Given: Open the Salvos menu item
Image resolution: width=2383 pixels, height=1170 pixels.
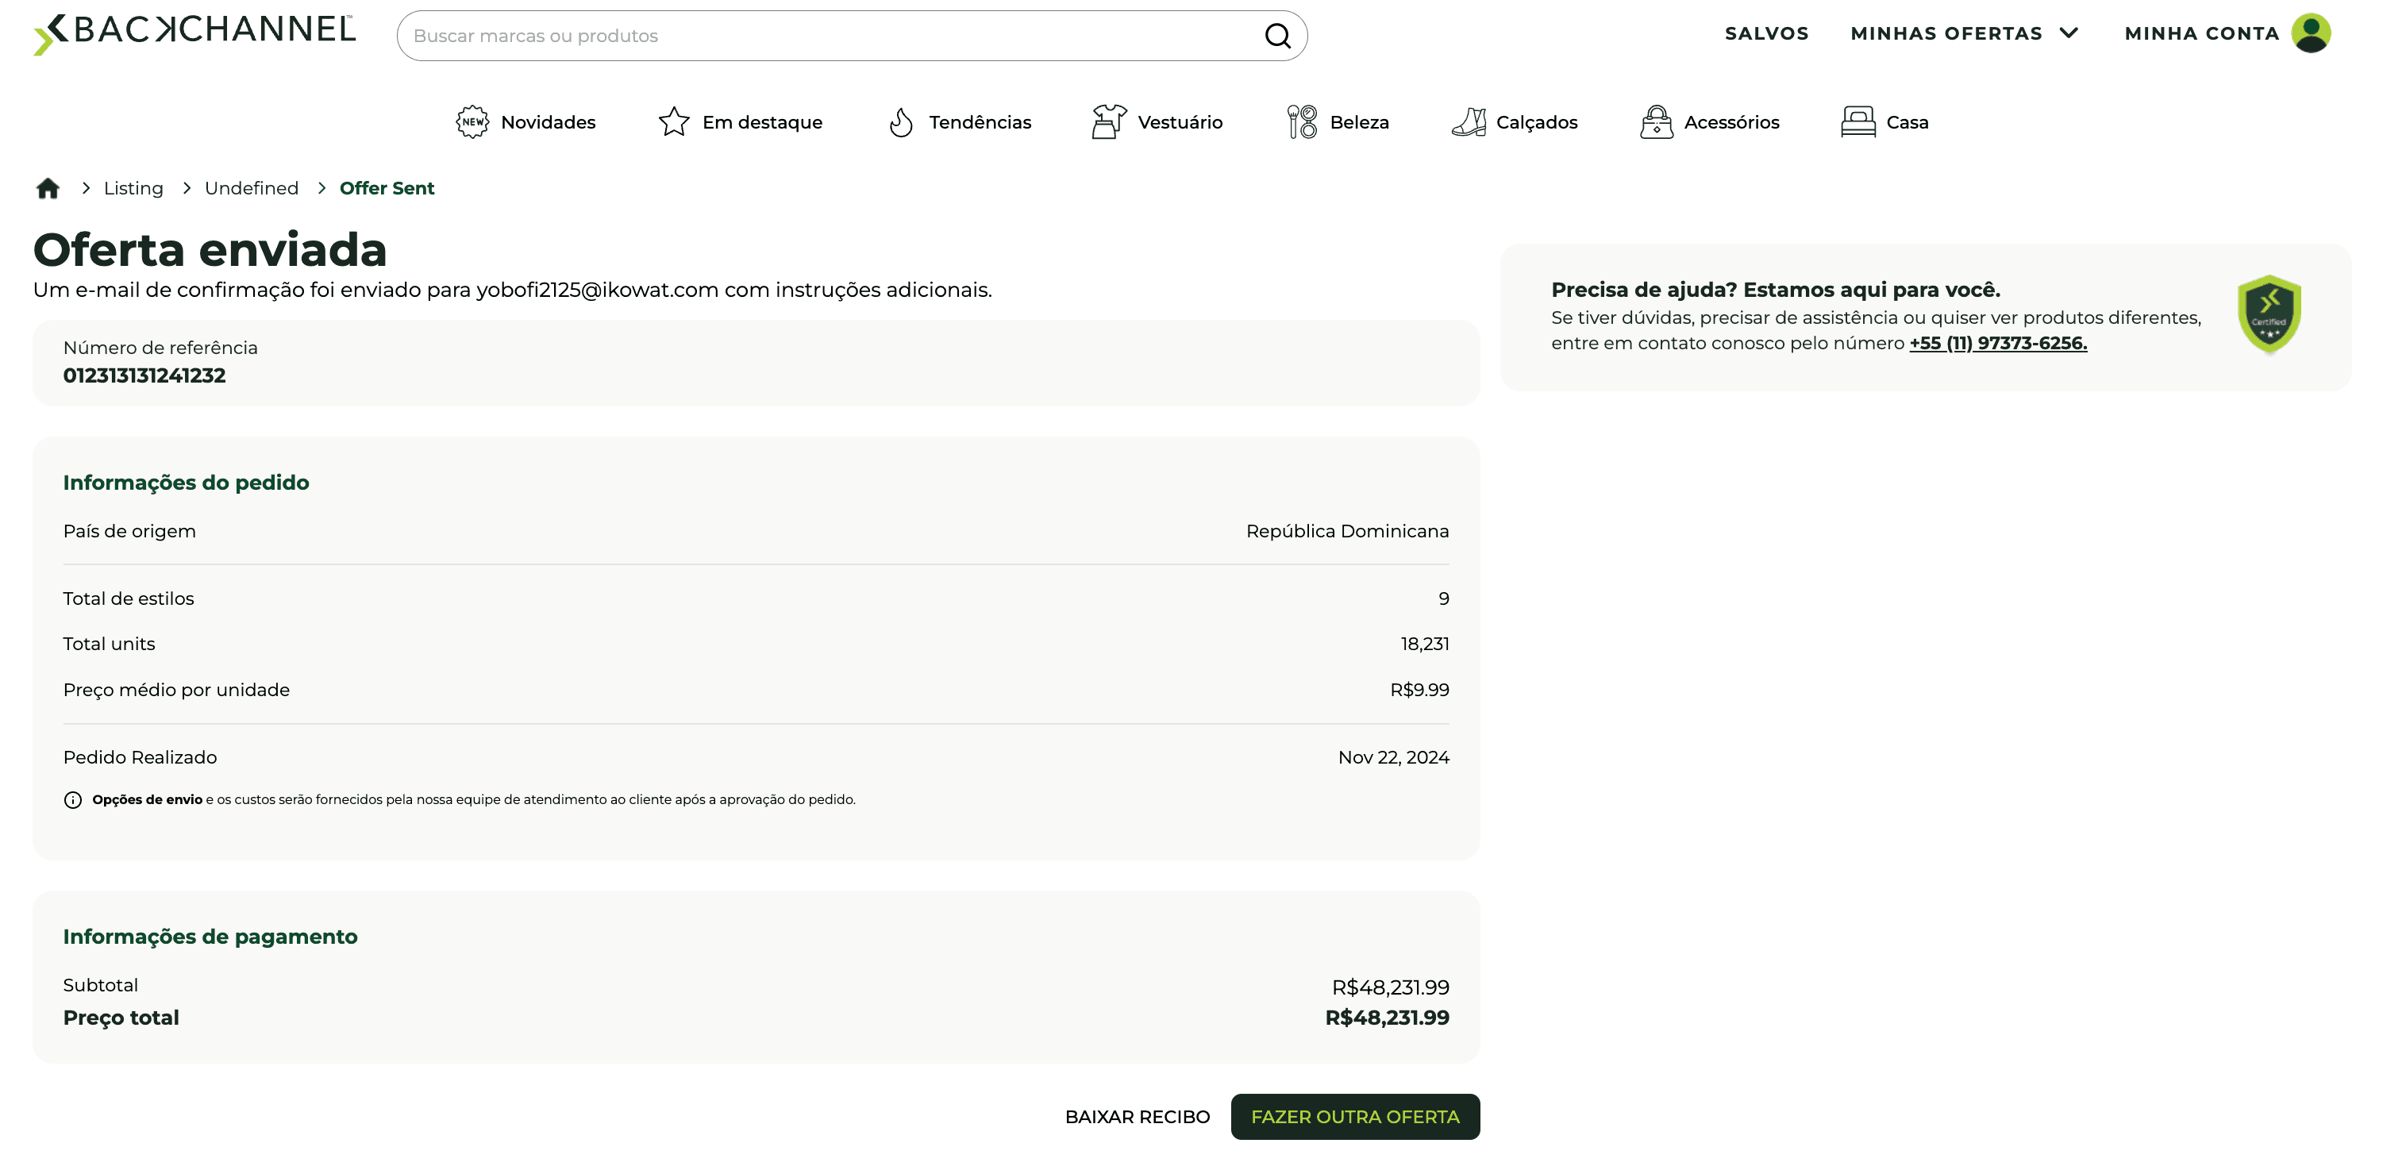Looking at the screenshot, I should click(x=1766, y=33).
